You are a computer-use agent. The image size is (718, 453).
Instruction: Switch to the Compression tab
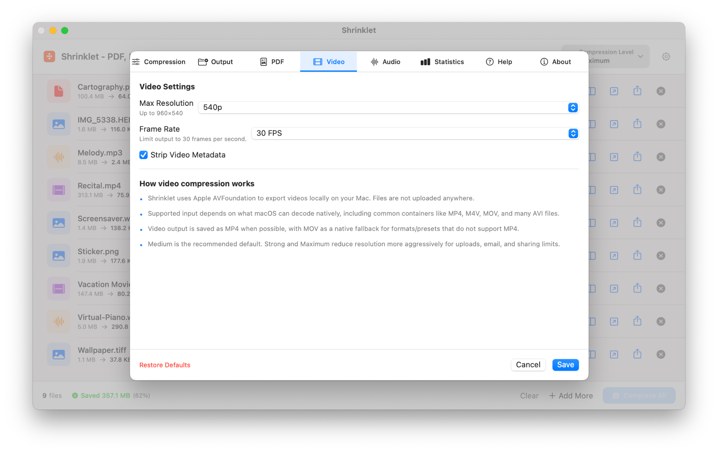point(158,62)
